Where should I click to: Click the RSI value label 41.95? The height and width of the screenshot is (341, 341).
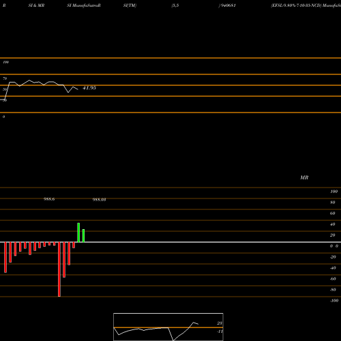[89, 88]
